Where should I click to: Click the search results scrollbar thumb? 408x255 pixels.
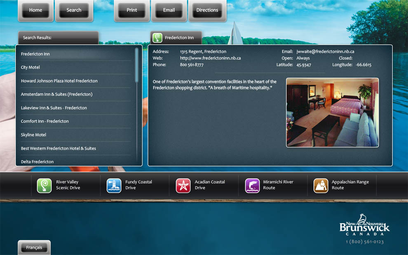pos(136,65)
